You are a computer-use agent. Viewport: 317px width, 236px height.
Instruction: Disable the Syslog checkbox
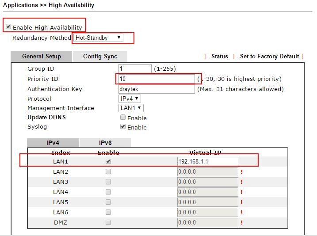pos(123,127)
